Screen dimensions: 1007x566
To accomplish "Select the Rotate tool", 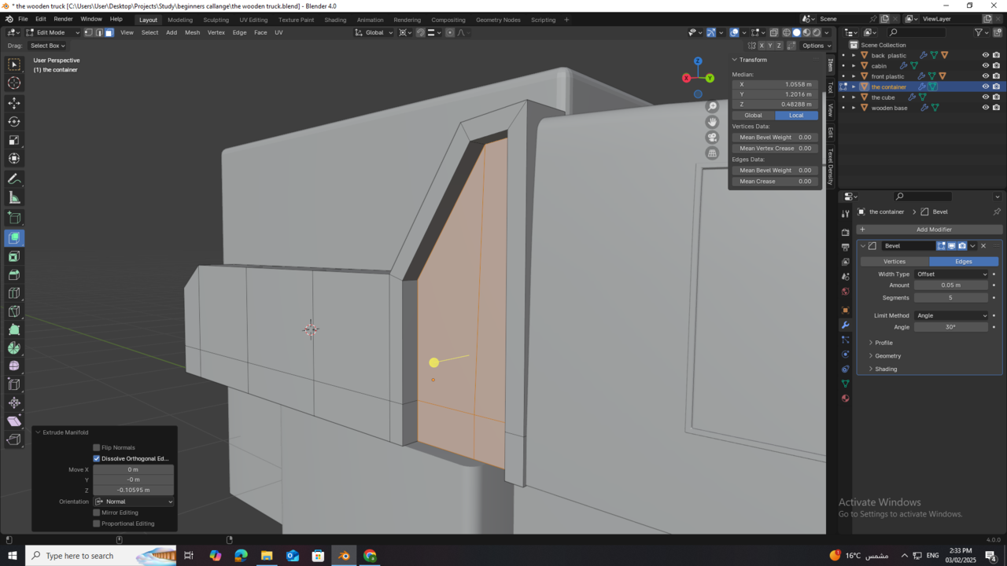I will point(13,122).
